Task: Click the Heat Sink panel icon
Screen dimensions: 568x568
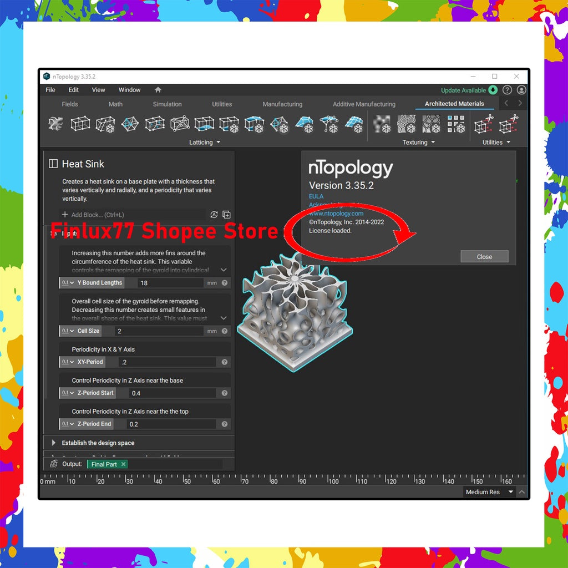Action: [x=53, y=164]
